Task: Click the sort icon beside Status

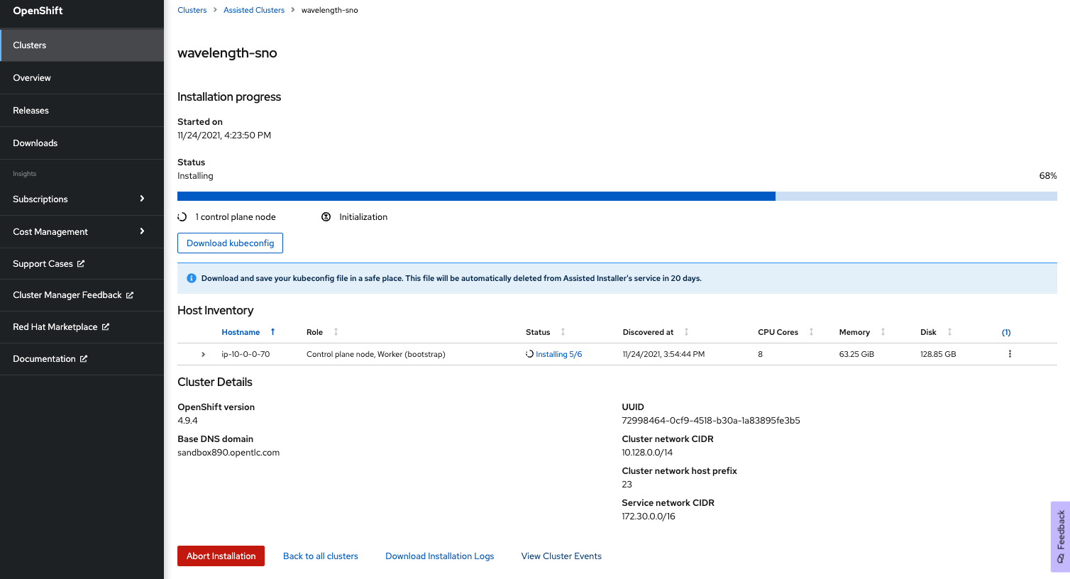Action: pos(563,332)
